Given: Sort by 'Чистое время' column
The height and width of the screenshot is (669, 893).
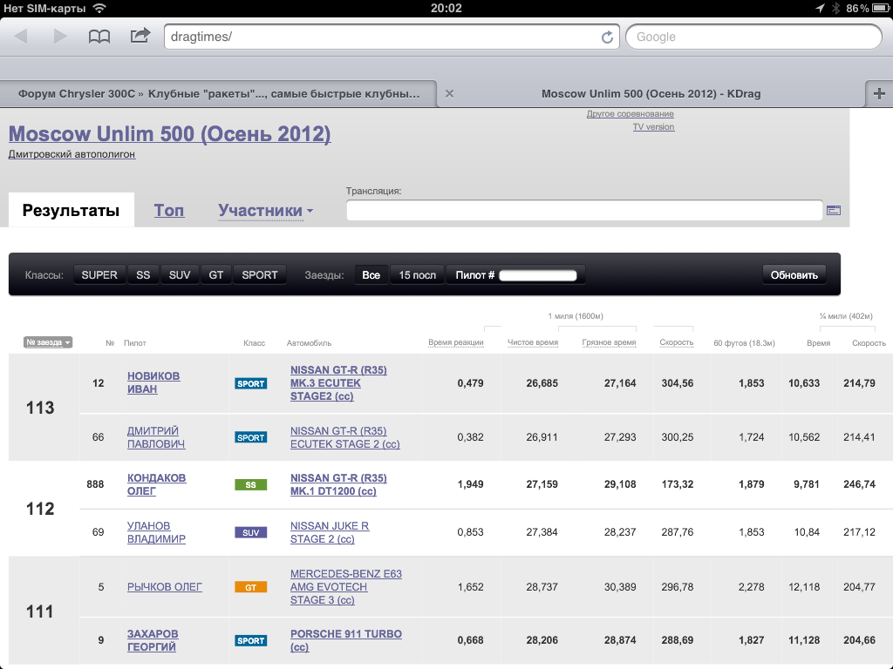Looking at the screenshot, I should (533, 342).
